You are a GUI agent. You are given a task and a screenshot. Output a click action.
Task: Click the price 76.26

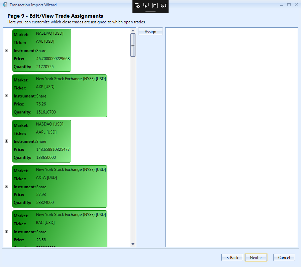(x=41, y=104)
